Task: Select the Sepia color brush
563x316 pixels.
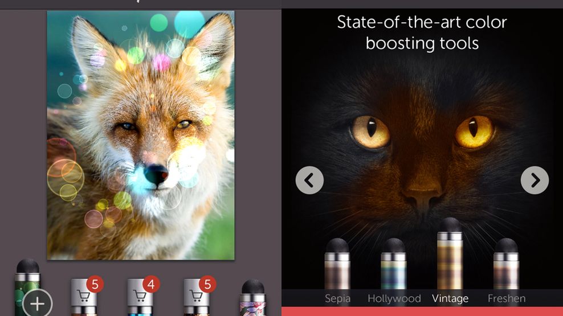Action: click(x=337, y=264)
